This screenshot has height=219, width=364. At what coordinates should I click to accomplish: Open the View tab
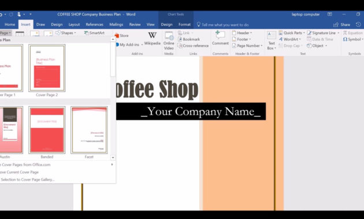[x=150, y=24]
